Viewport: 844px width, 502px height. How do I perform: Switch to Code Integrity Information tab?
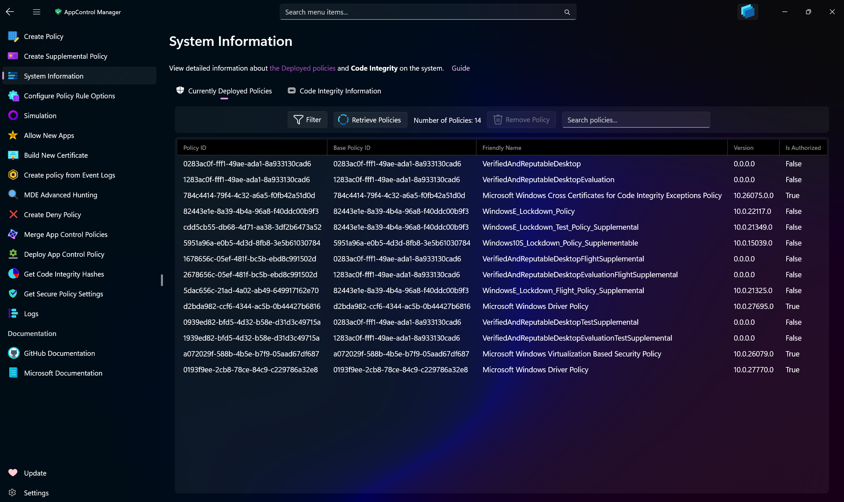pos(334,91)
